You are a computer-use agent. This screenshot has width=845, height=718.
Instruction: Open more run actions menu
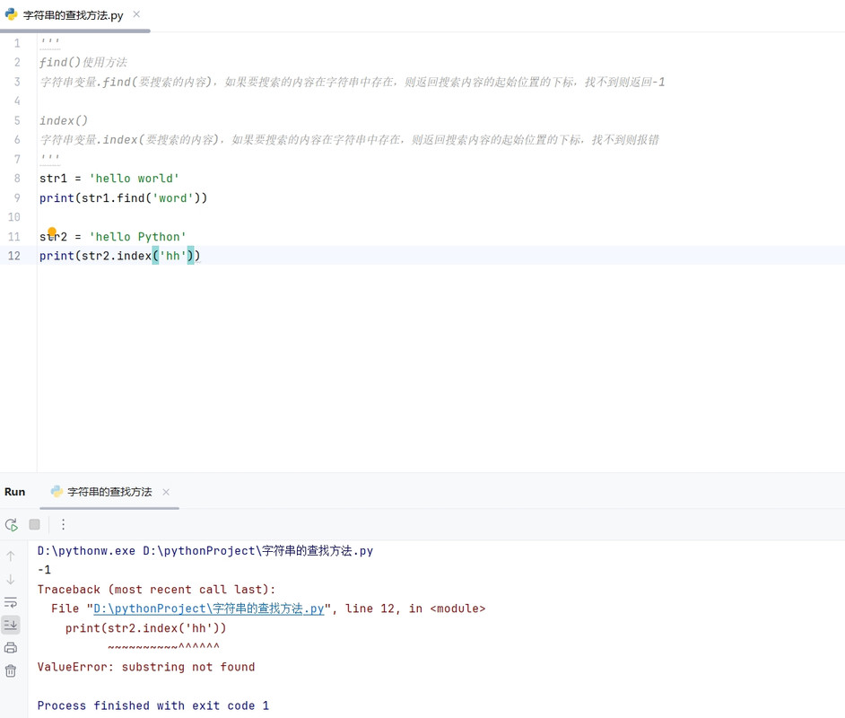coord(63,524)
